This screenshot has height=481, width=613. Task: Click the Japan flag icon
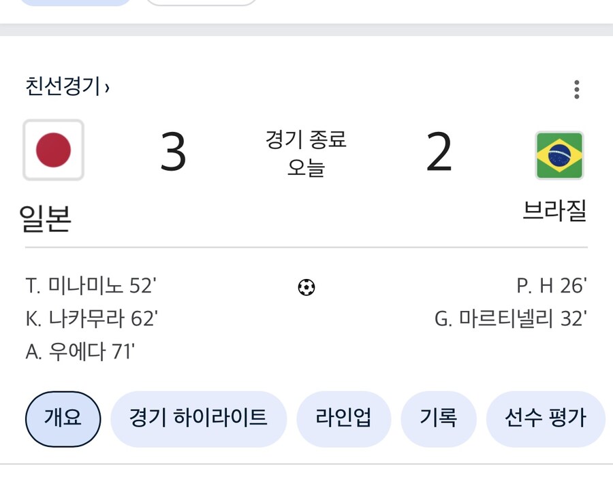click(53, 150)
